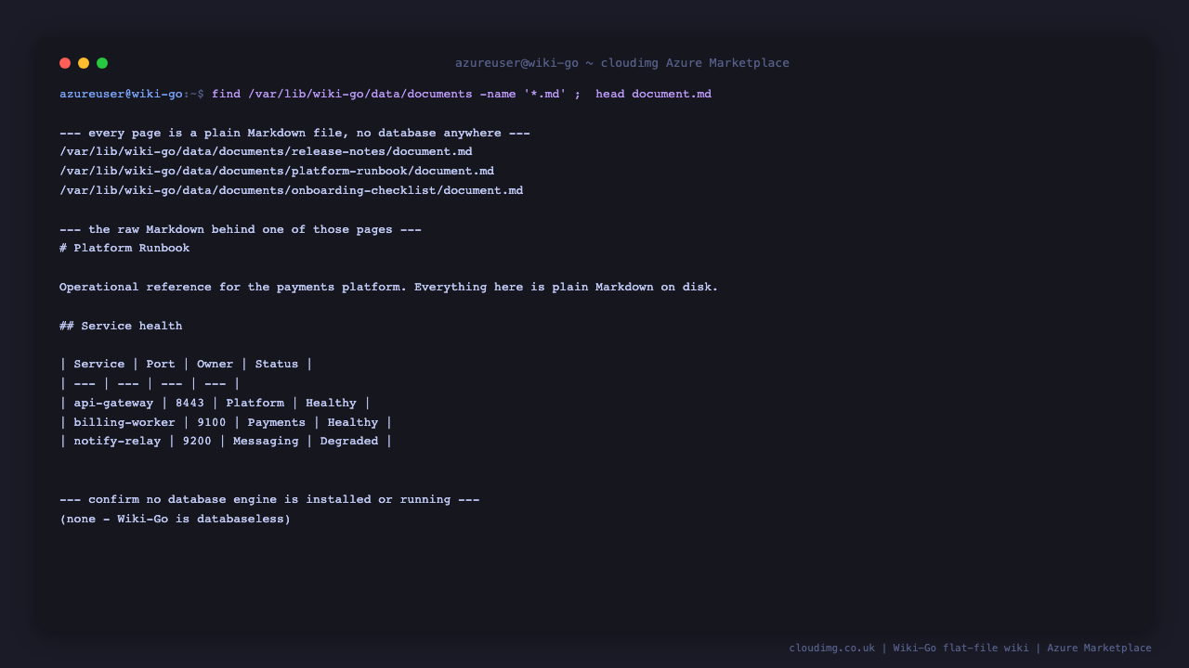The width and height of the screenshot is (1189, 668).
Task: Click the api-gateway 8443 table row
Action: pyautogui.click(x=215, y=404)
